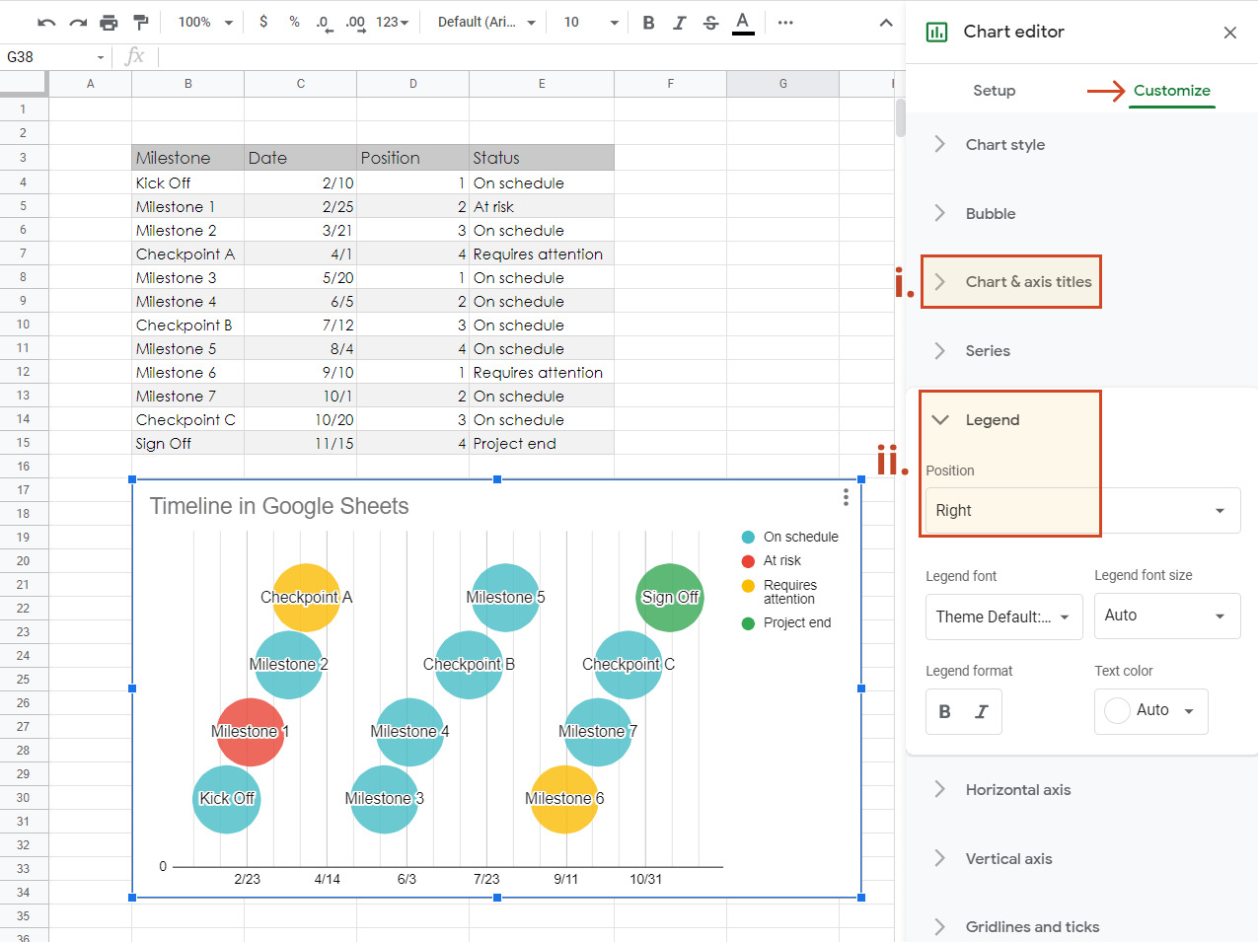
Task: Apply strikethrough formatting
Action: click(x=711, y=22)
